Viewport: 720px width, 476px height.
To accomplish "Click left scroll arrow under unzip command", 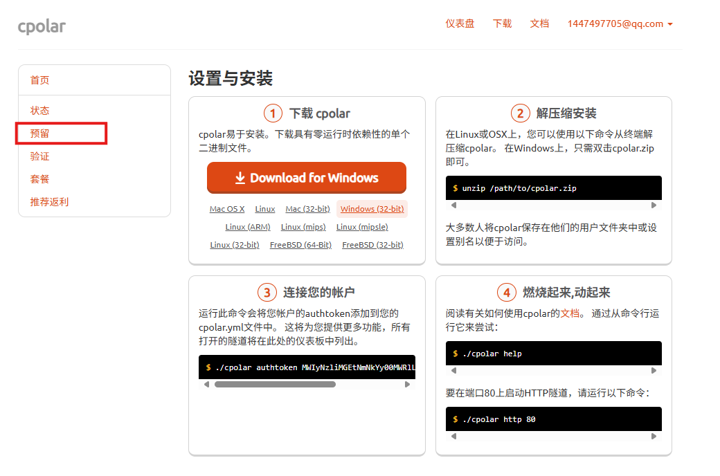I will 453,205.
